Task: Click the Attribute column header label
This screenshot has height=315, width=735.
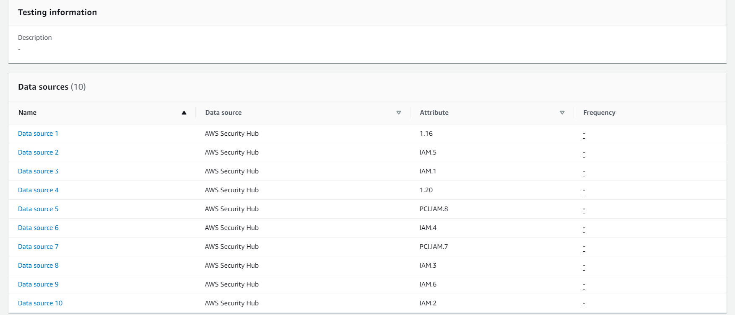Action: click(x=434, y=113)
